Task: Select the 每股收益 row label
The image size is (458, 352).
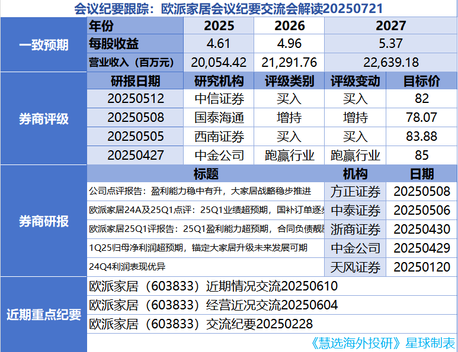Action: [x=135, y=43]
